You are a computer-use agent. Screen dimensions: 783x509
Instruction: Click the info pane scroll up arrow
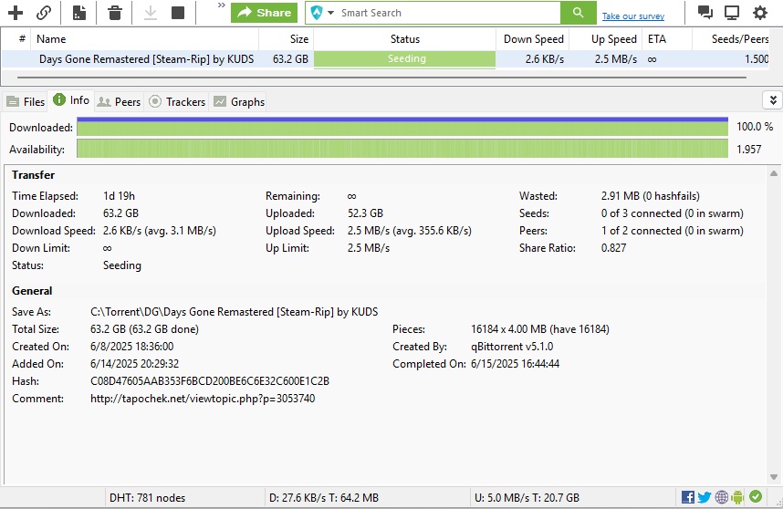tap(774, 173)
